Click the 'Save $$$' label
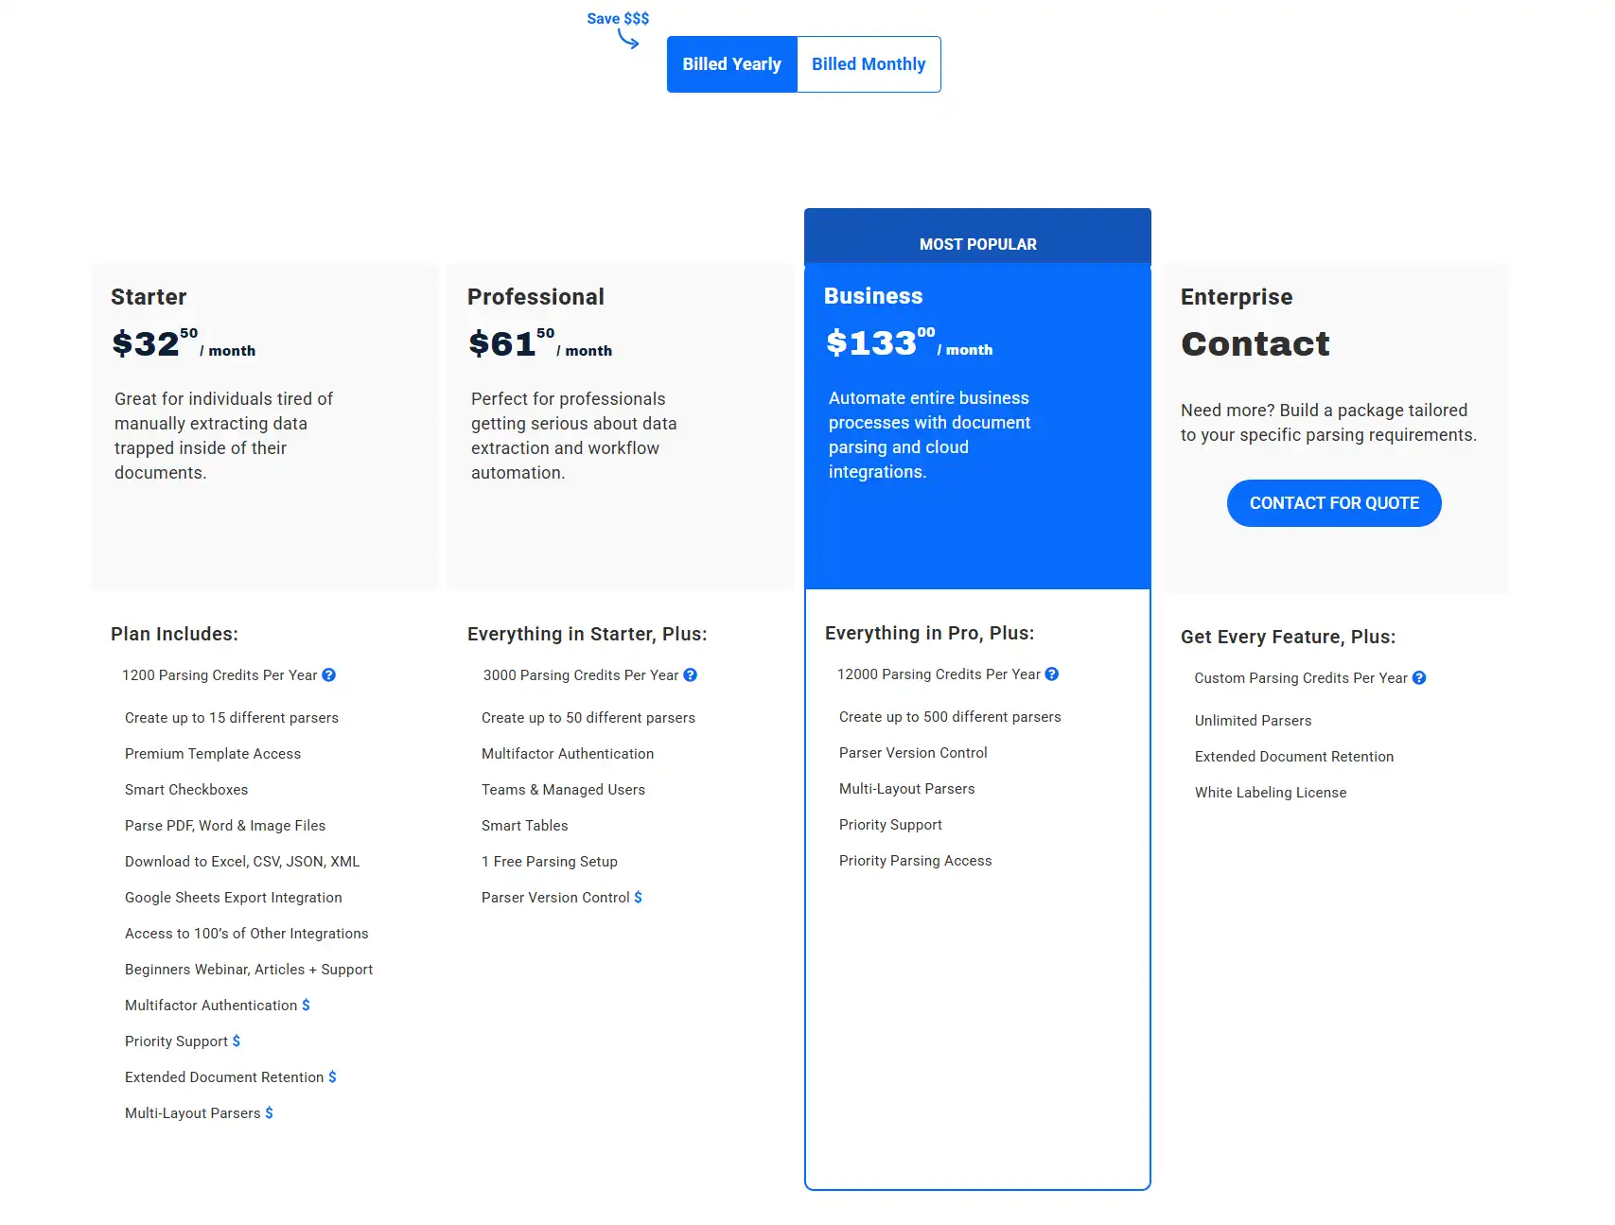Screen dimensions: 1615x1225 [x=618, y=18]
